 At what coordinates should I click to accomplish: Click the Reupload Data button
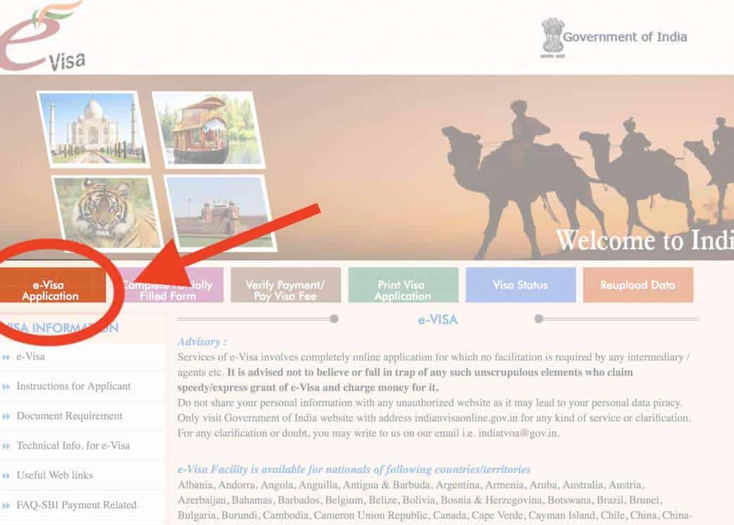pos(638,285)
